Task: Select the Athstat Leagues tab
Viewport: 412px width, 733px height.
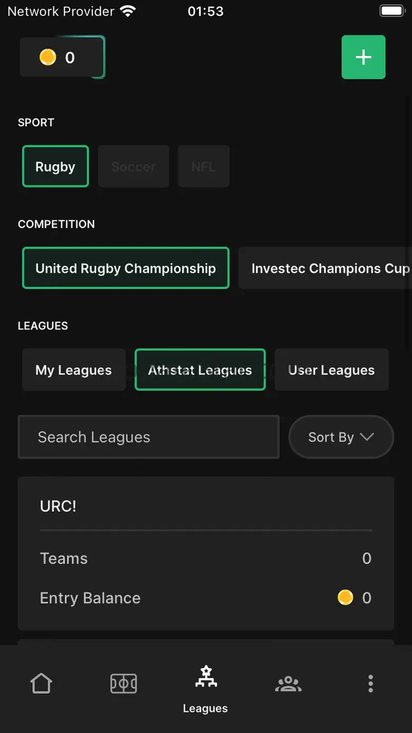Action: 200,370
